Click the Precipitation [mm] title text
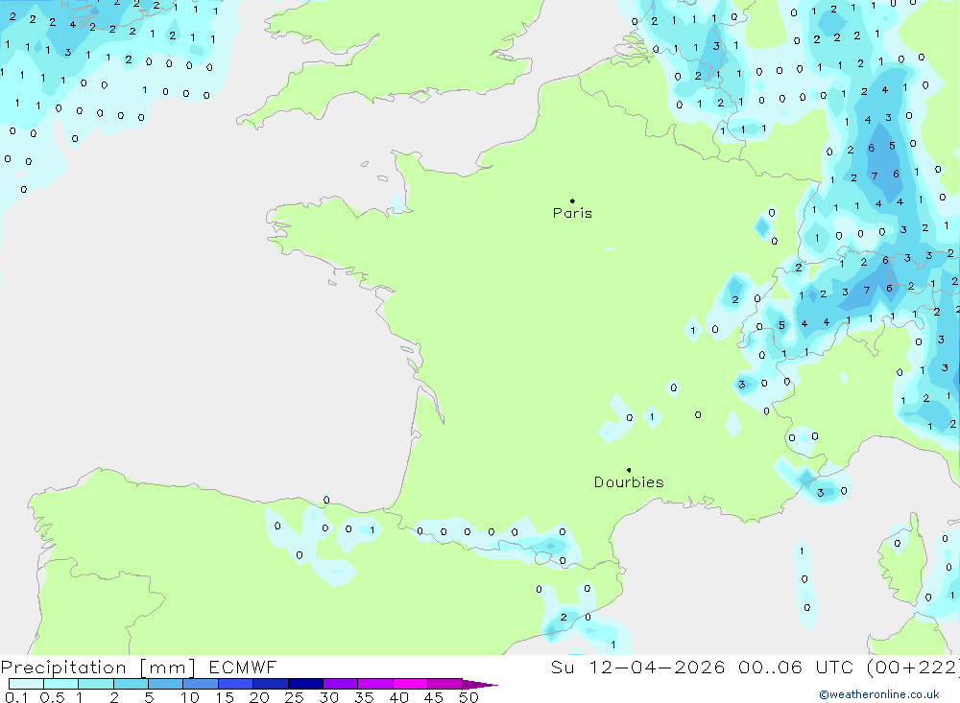This screenshot has height=703, width=960. pyautogui.click(x=98, y=668)
